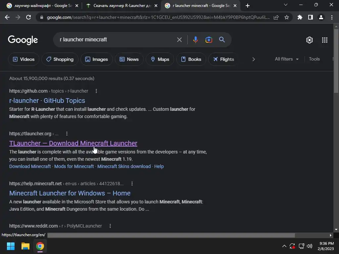Open the Chrome profile avatar
The height and width of the screenshot is (254, 339).
click(x=321, y=17)
